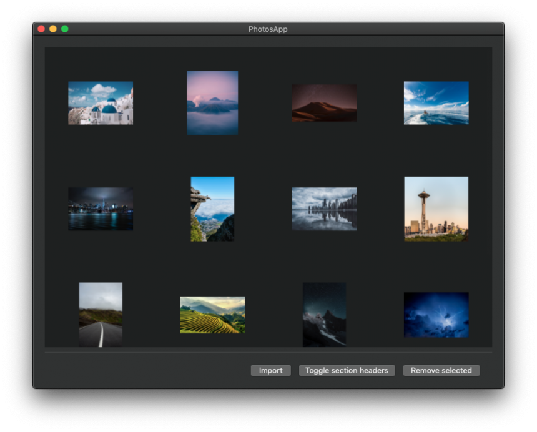
Task: Select the pink sky volcano photo
Action: [x=212, y=103]
